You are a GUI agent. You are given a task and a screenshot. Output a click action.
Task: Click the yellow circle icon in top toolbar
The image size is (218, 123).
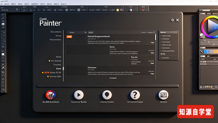pyautogui.click(x=118, y=10)
